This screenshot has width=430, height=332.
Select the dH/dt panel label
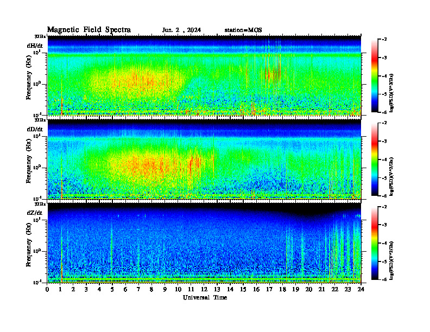tap(35, 46)
